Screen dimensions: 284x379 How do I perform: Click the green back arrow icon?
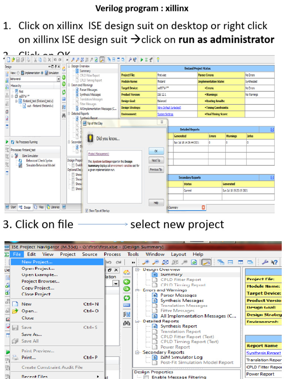click(126, 282)
